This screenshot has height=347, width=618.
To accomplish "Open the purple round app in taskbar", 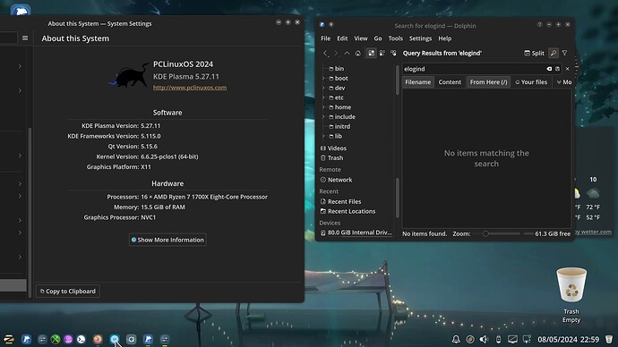I will pos(68,339).
